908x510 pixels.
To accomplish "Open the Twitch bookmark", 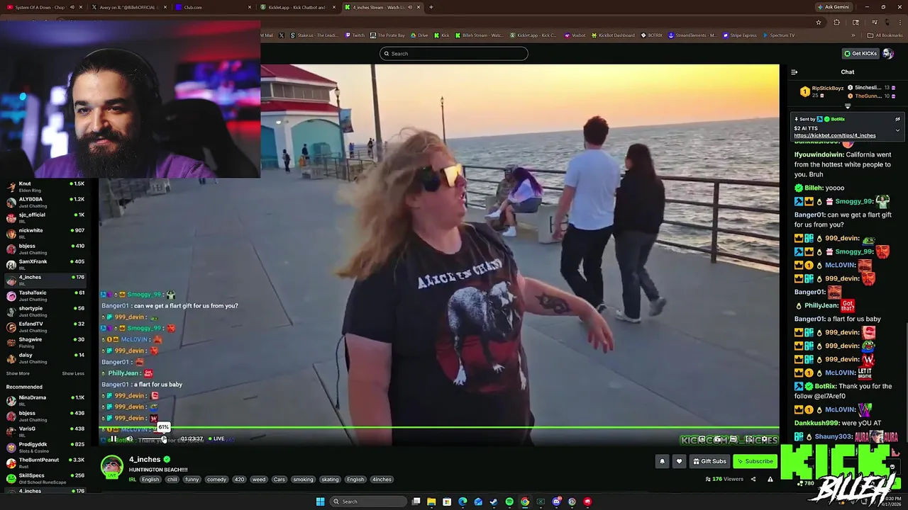I will coord(355,35).
